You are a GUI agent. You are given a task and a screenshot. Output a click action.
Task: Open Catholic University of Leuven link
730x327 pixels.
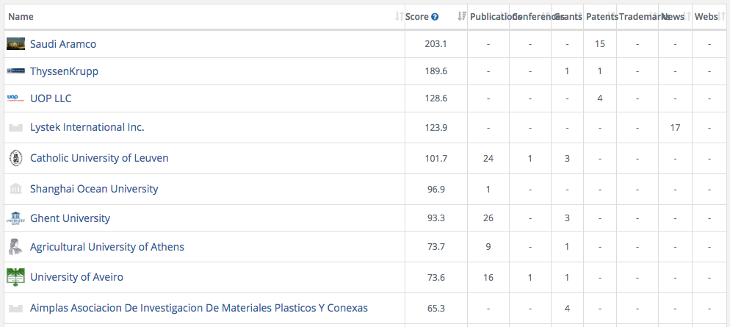(99, 158)
